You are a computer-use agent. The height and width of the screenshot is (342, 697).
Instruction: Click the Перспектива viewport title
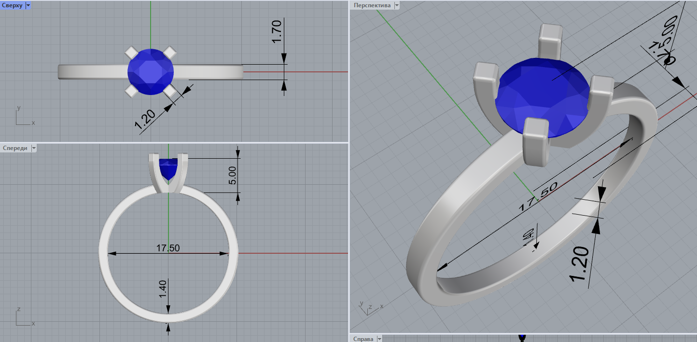(x=372, y=5)
